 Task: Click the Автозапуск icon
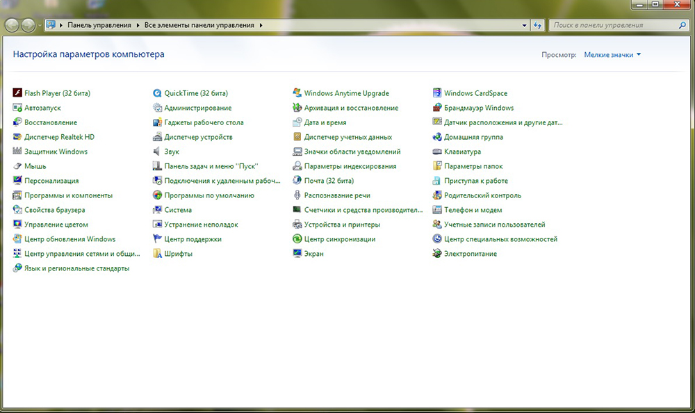tap(17, 107)
